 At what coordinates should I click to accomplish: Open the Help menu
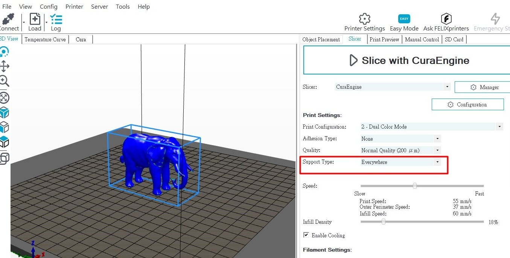coord(144,6)
